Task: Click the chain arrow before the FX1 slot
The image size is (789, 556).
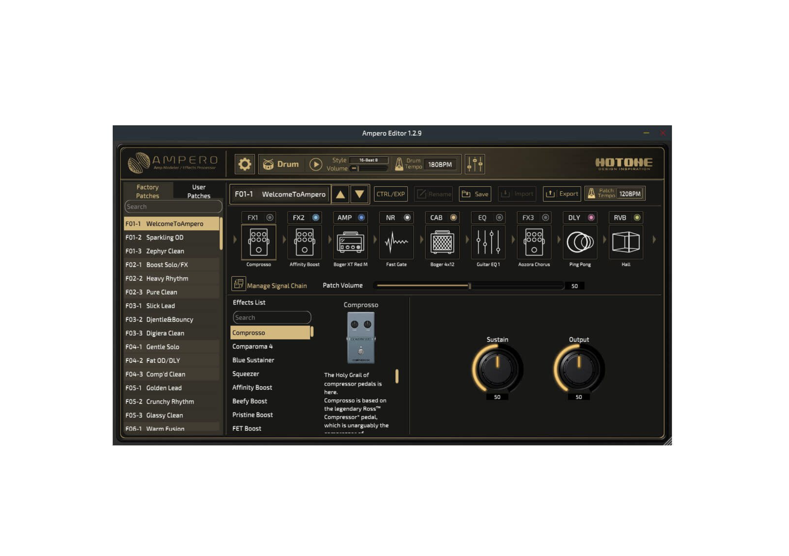Action: [235, 239]
